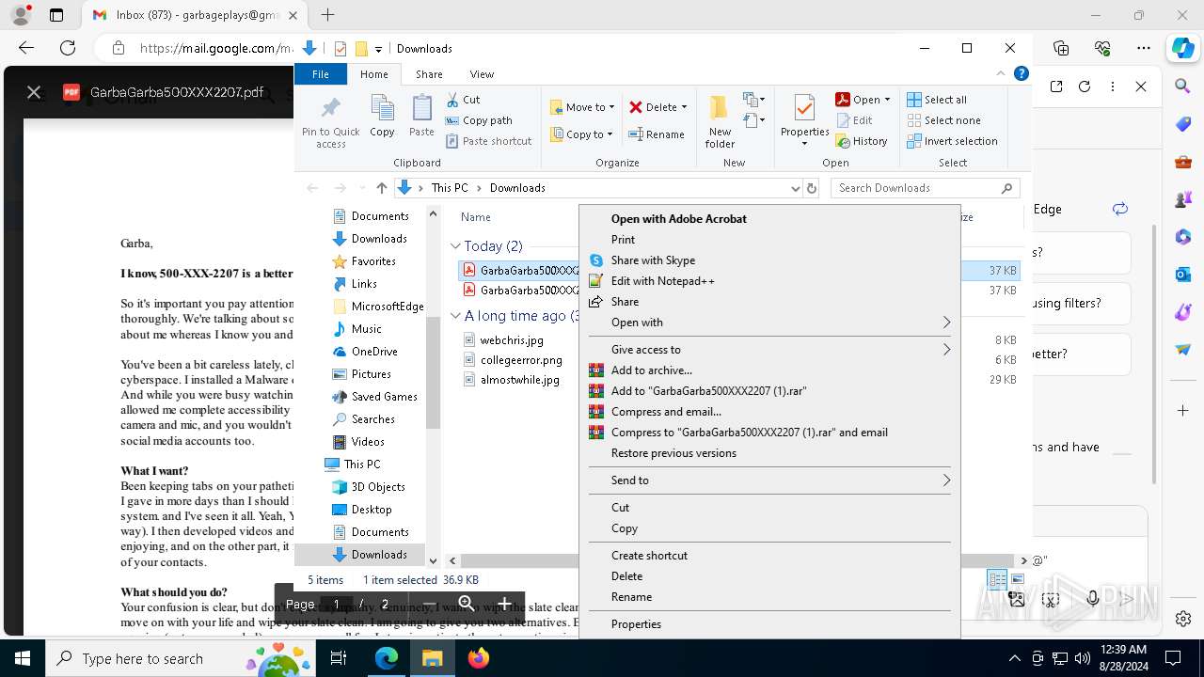This screenshot has width=1204, height=677.
Task: Collapse the Today file group
Action: point(455,246)
